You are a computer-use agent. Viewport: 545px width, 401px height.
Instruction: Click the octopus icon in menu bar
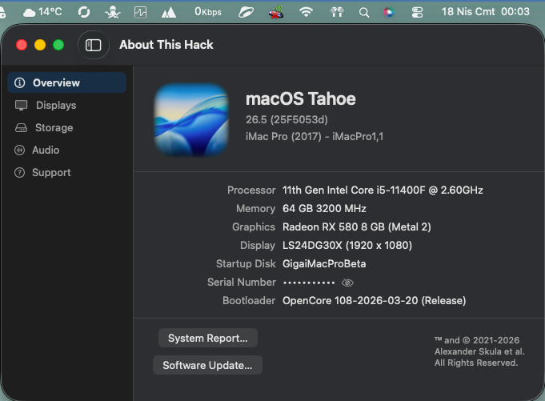113,13
